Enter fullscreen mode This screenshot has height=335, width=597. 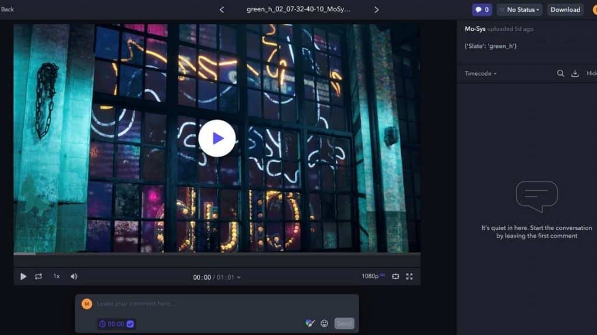coord(409,276)
